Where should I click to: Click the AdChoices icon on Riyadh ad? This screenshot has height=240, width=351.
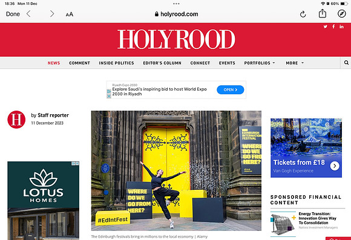coord(109,91)
